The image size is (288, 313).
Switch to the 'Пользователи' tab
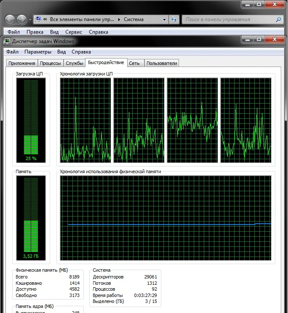162,63
